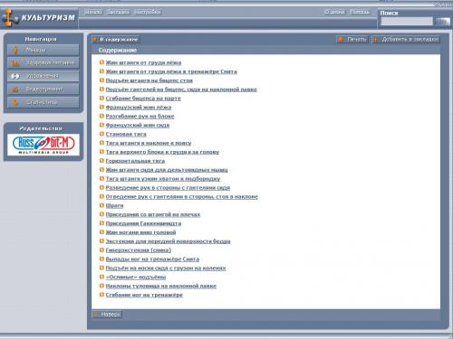This screenshot has height=339, width=453.
Task: Open link Жим ногами вниз головой
Action: click(140, 232)
